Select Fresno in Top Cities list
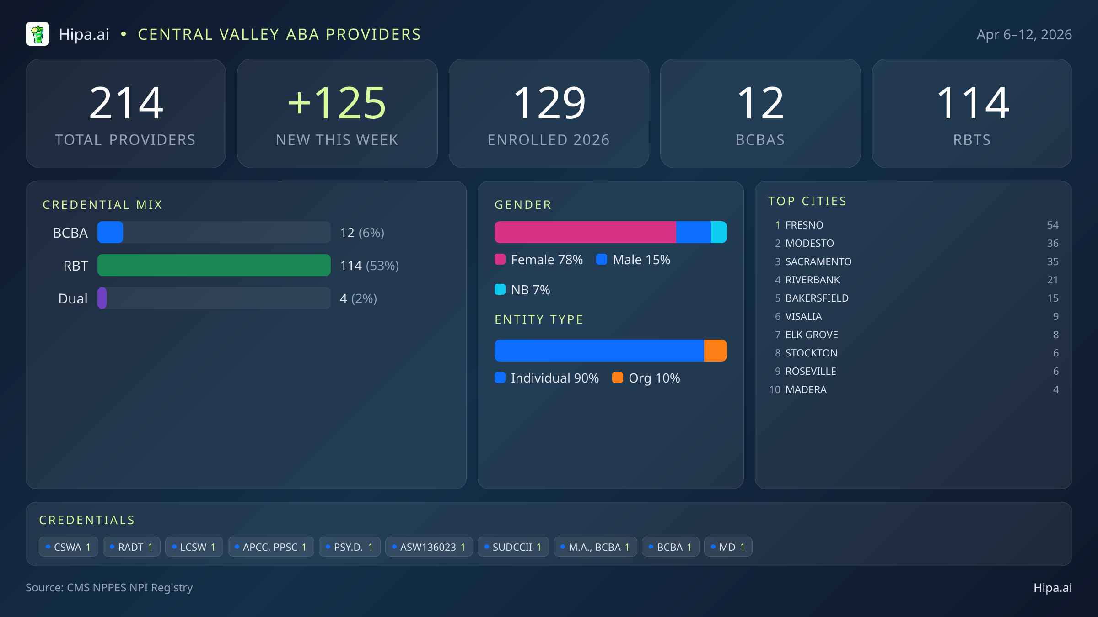Viewport: 1098px width, 617px height. 804,225
